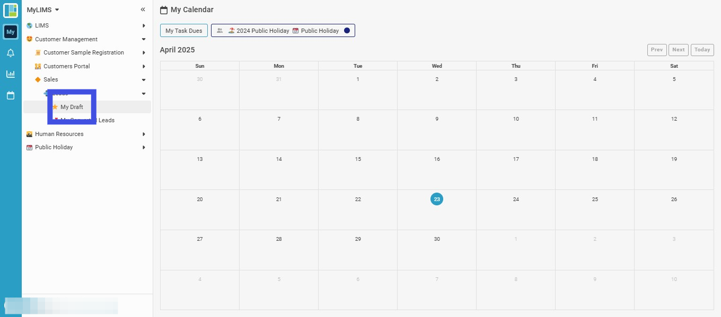Select the My workspace icon
Viewport: 721px width, 317px height.
pyautogui.click(x=11, y=32)
